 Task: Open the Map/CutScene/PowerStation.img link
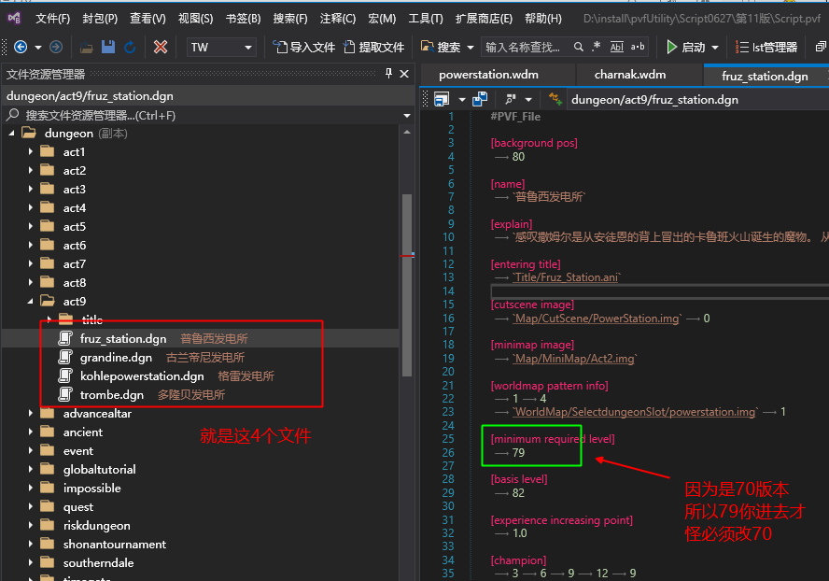(x=597, y=318)
